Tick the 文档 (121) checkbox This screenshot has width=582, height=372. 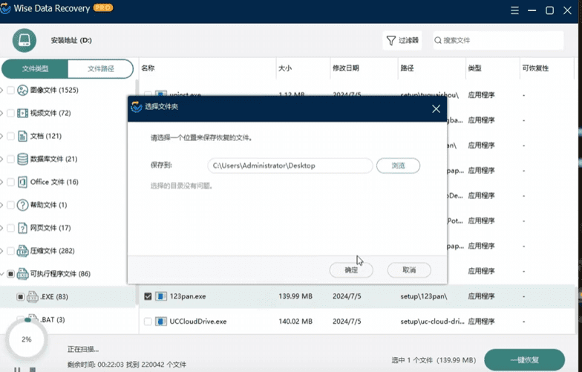10,137
